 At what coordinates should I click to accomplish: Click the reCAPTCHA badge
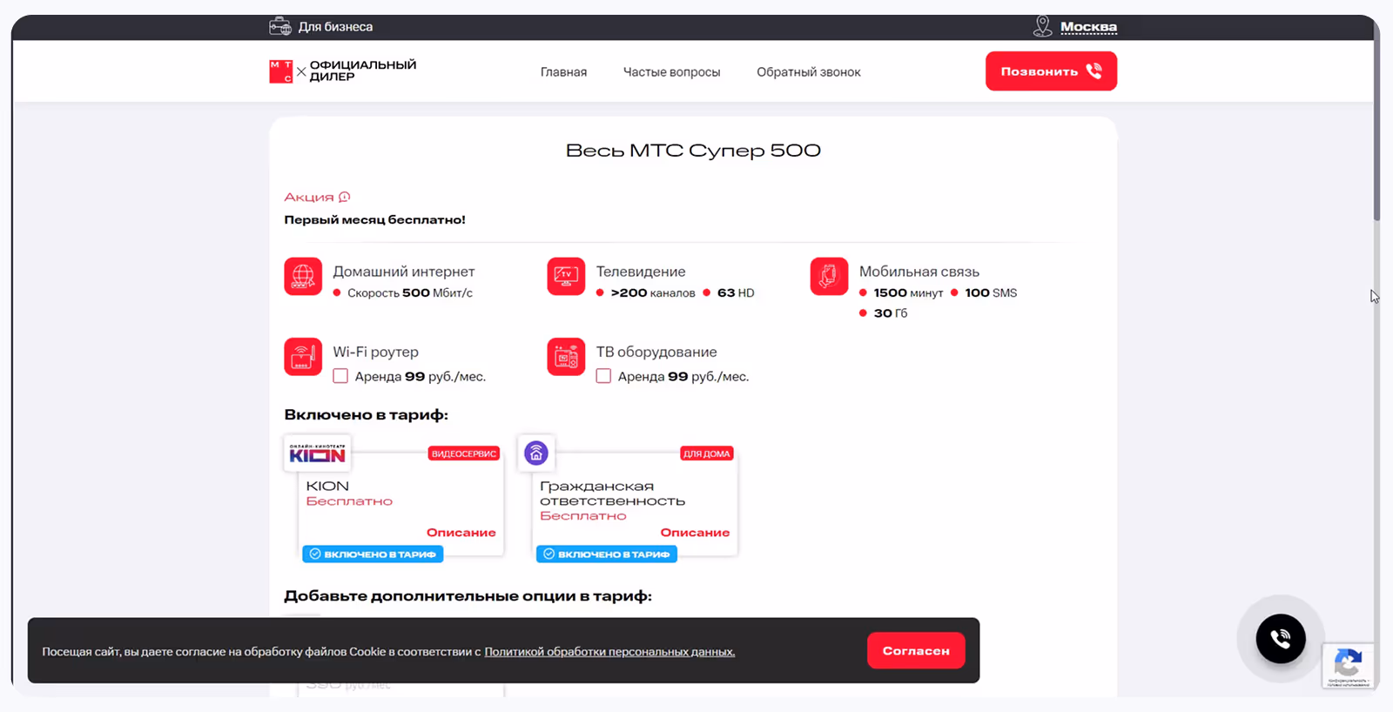1348,666
